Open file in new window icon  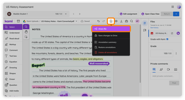(172, 33)
